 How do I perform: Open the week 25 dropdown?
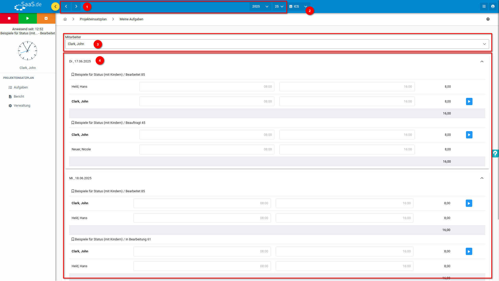coord(279,7)
